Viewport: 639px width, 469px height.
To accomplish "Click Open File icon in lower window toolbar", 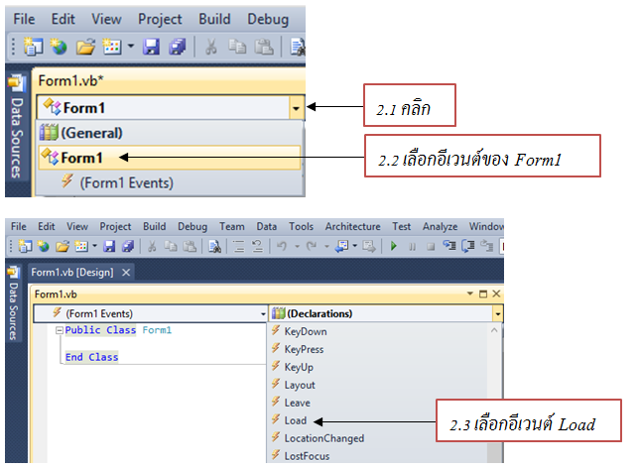I will point(63,246).
